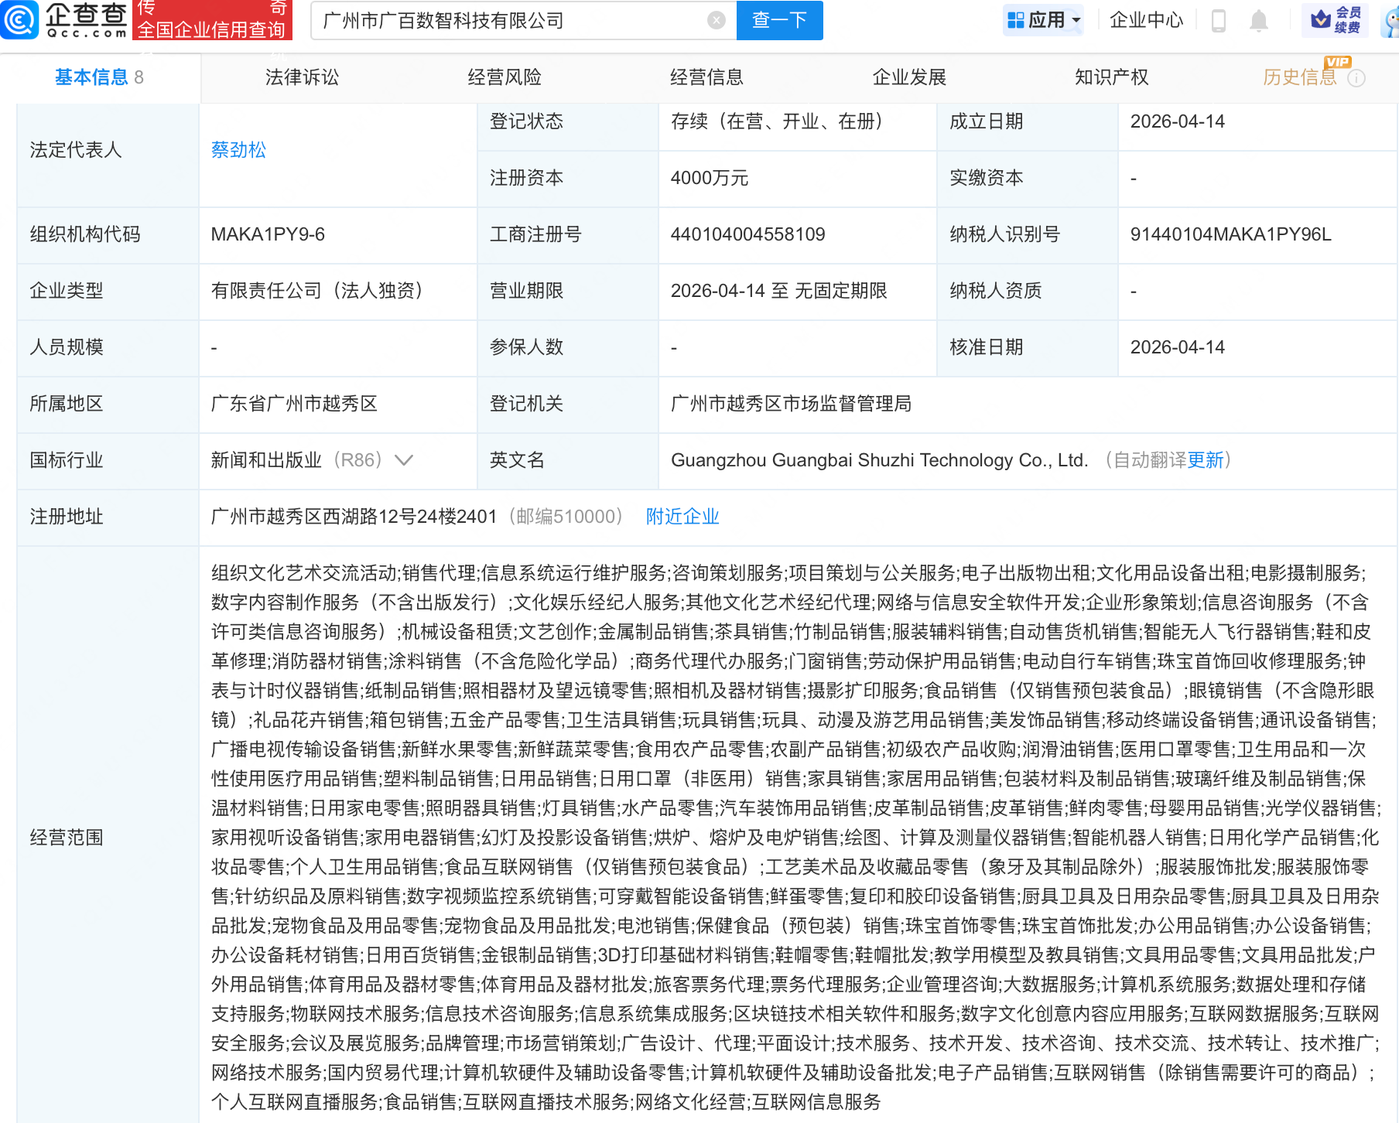The width and height of the screenshot is (1399, 1123).
Task: Expand the 新闻和出版业 industry chevron
Action: coord(404,461)
